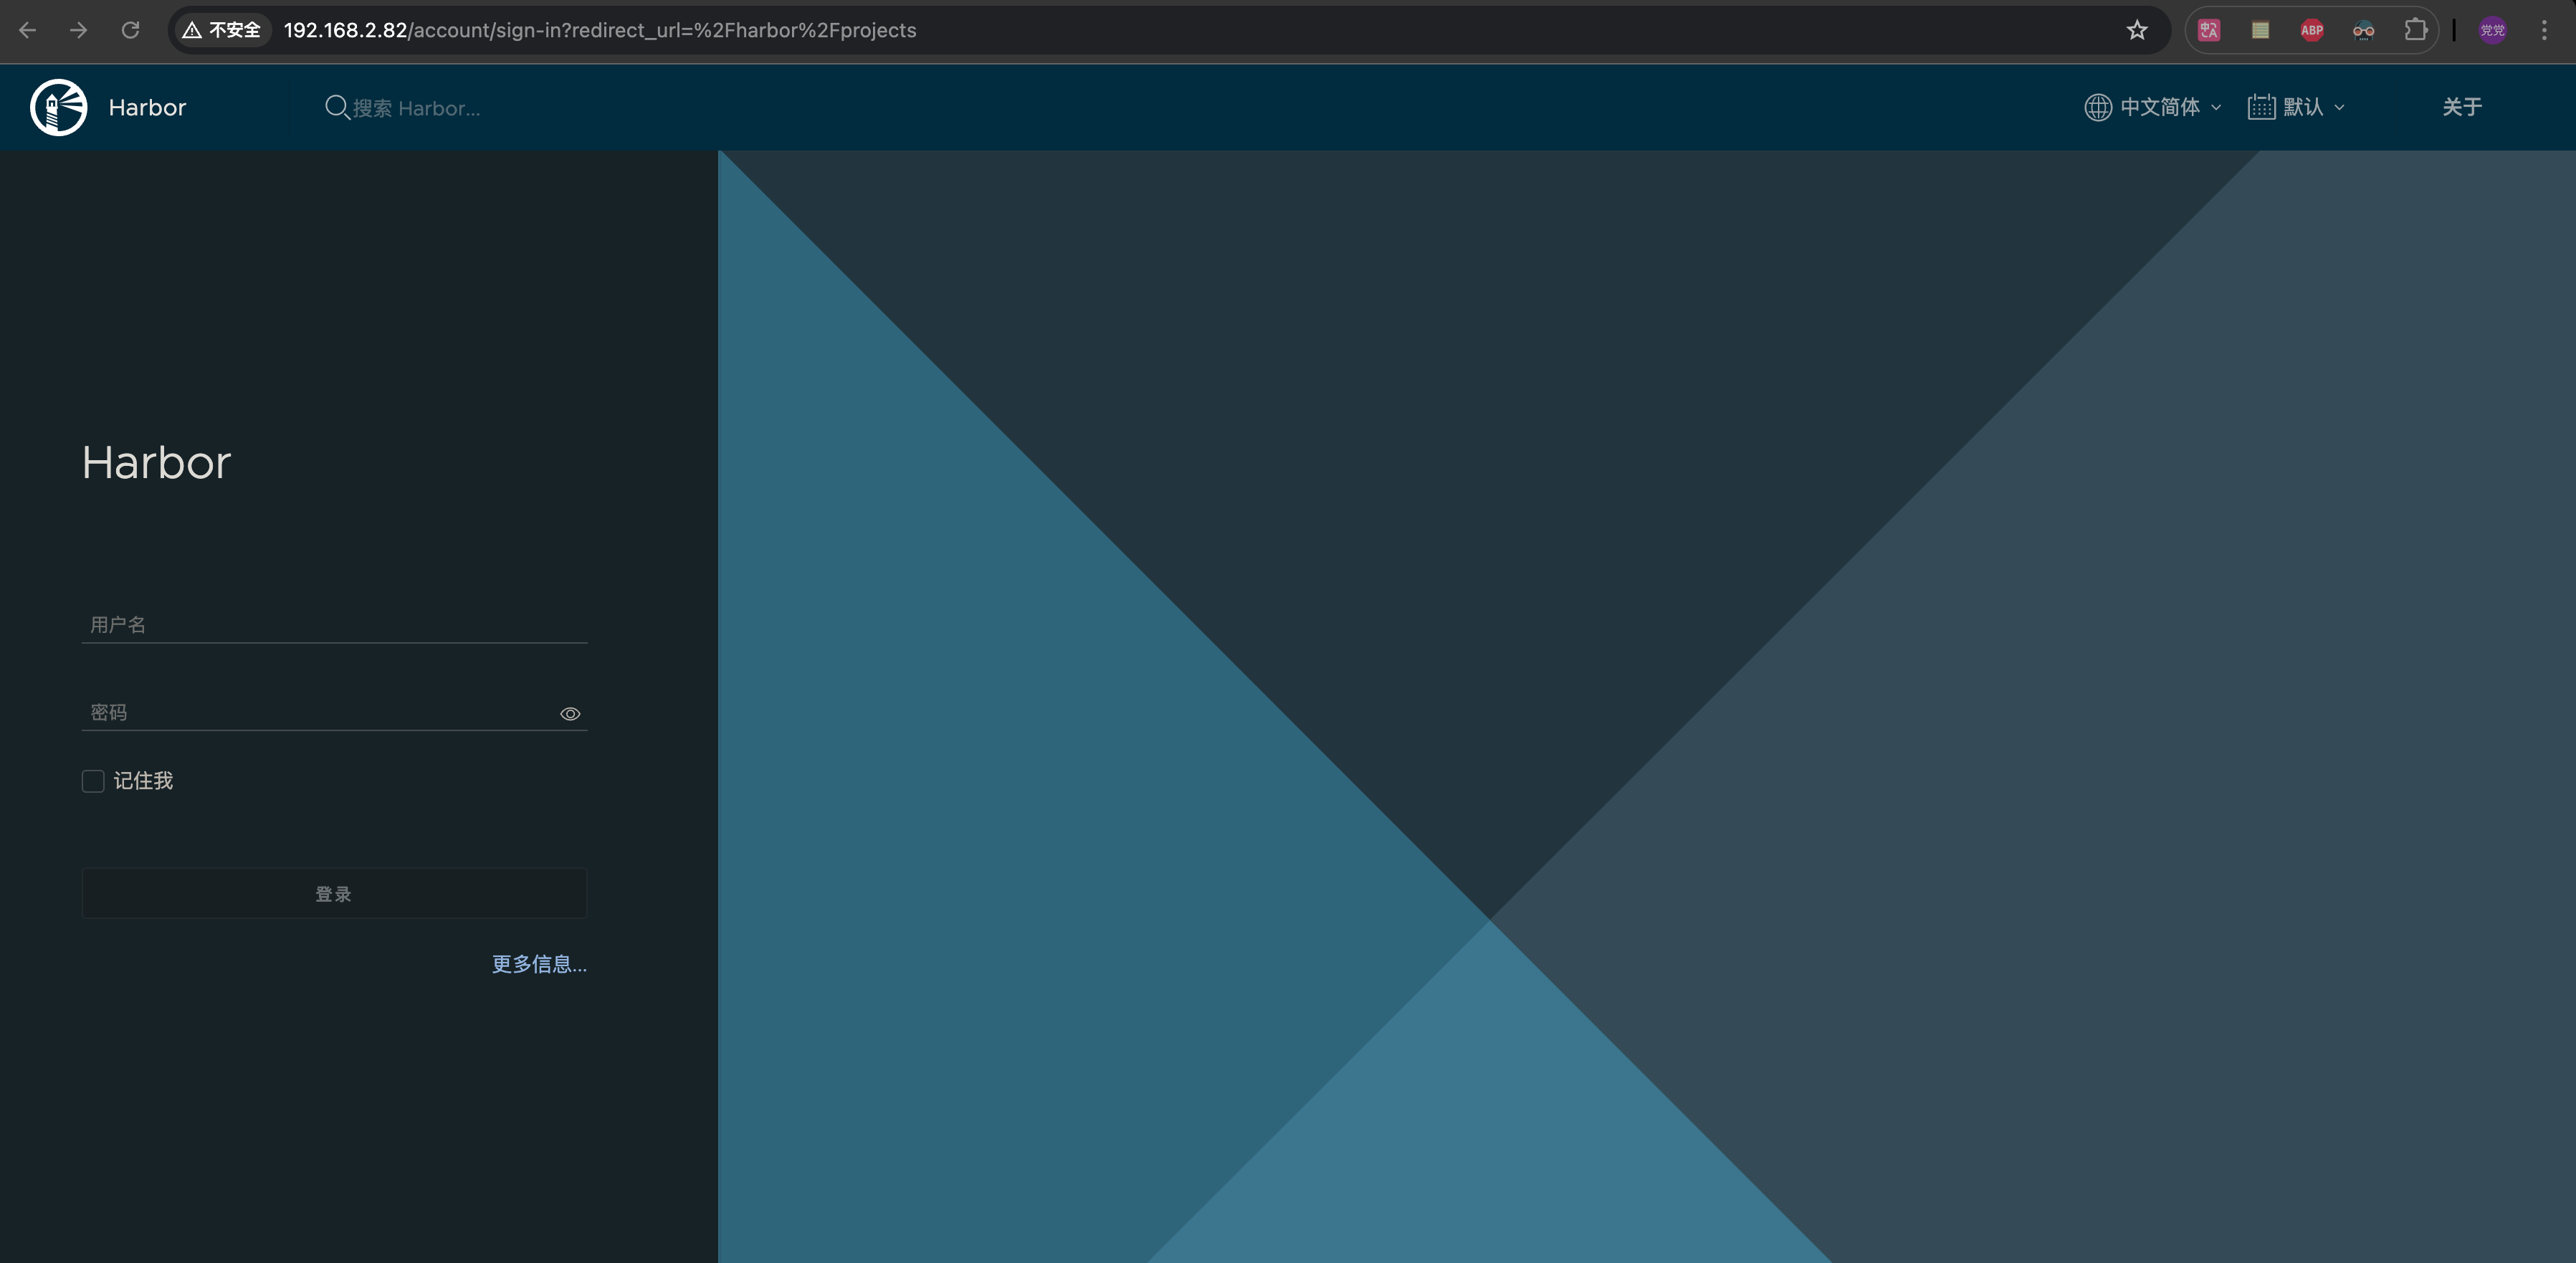Viewport: 2576px width, 1263px height.
Task: Click the 不安全 security label
Action: [x=234, y=30]
